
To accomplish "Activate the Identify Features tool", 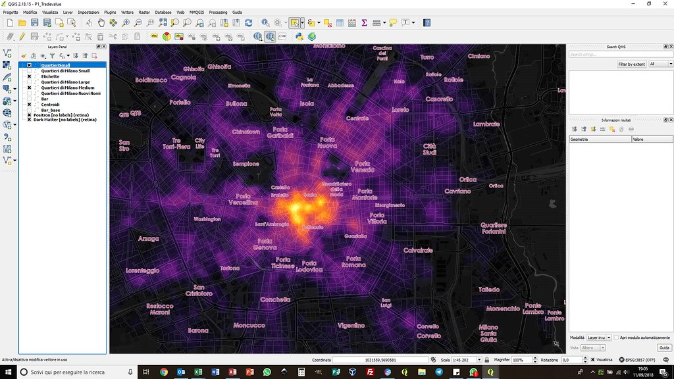I will (x=266, y=23).
